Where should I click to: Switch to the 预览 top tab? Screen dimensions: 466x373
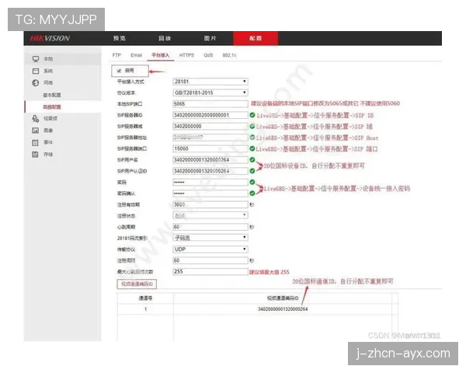[120, 38]
